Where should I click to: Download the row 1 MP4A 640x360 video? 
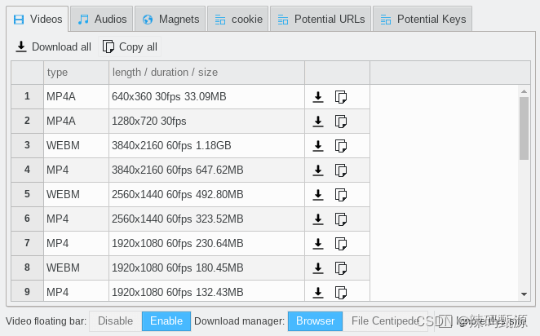(318, 97)
